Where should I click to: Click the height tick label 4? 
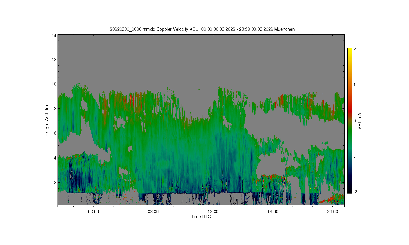[55, 158]
